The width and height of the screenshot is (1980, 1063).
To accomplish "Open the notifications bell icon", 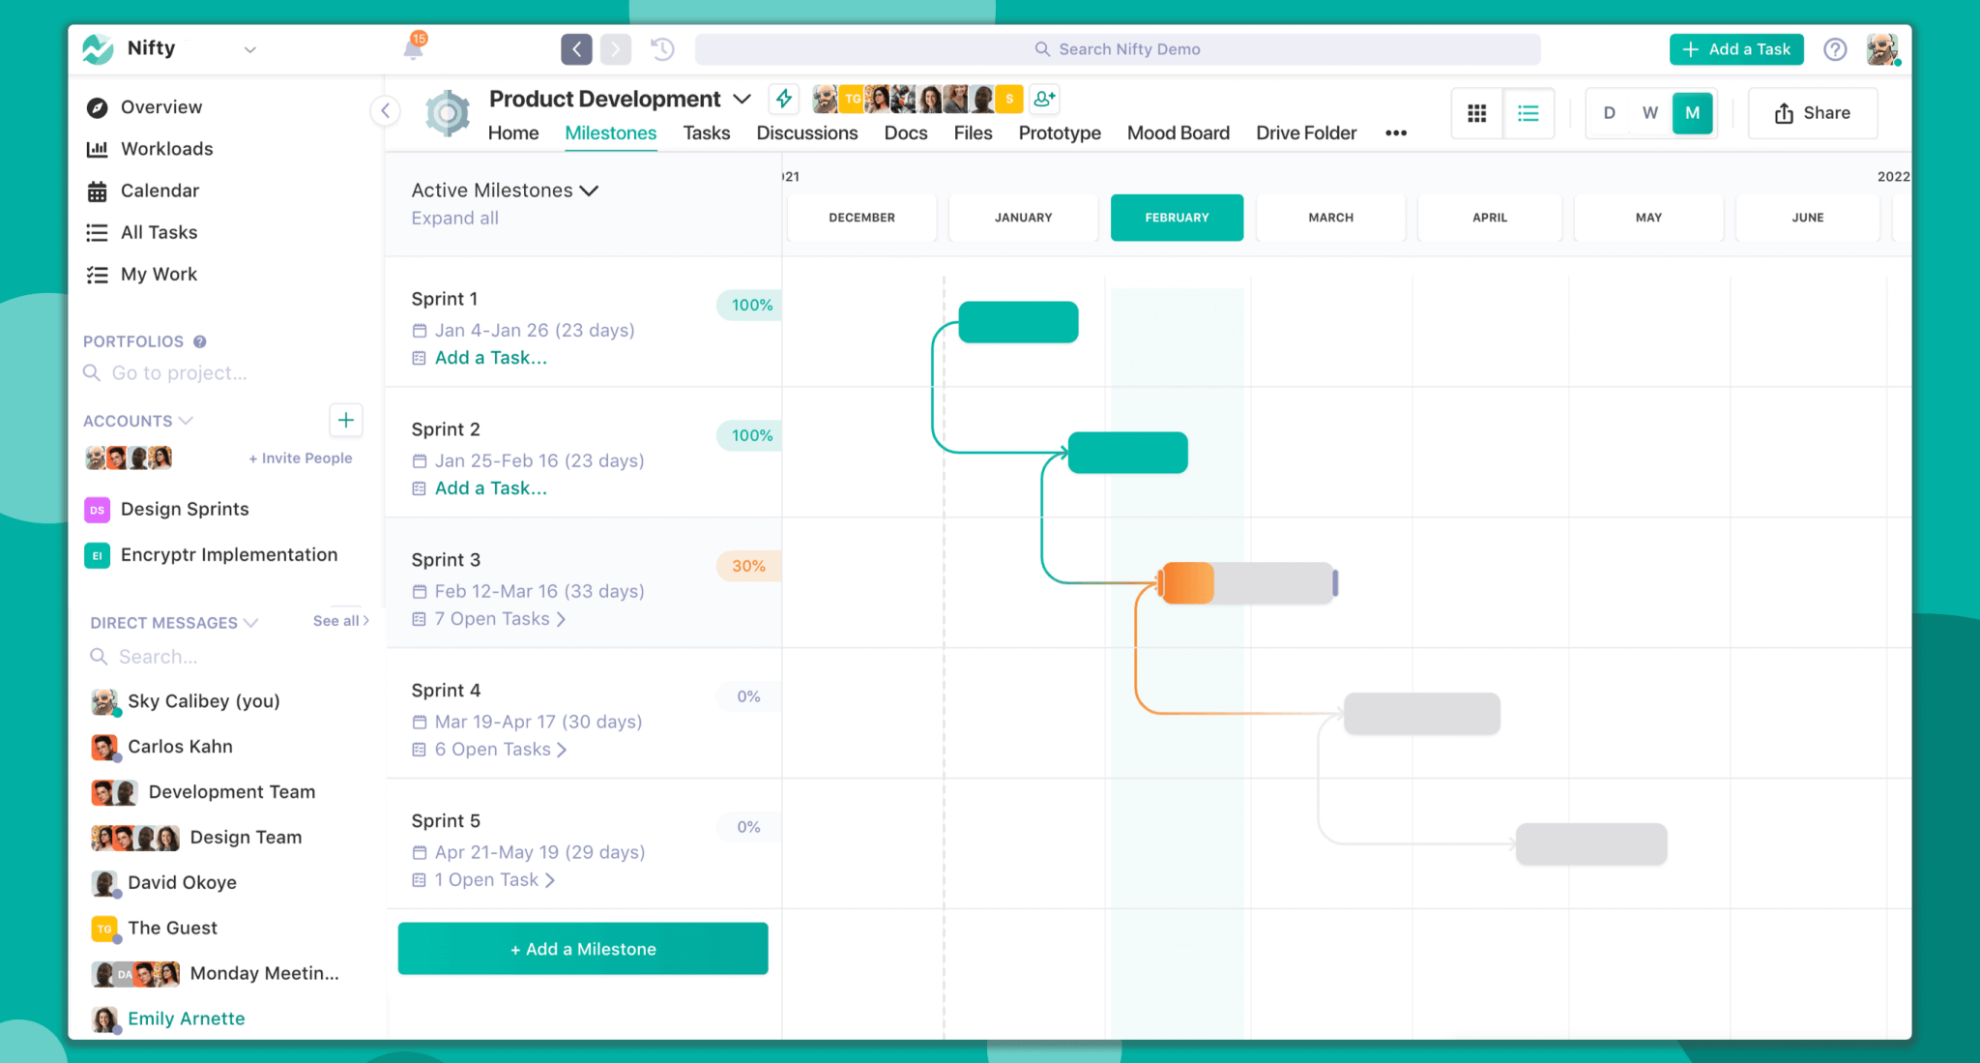I will pos(414,48).
